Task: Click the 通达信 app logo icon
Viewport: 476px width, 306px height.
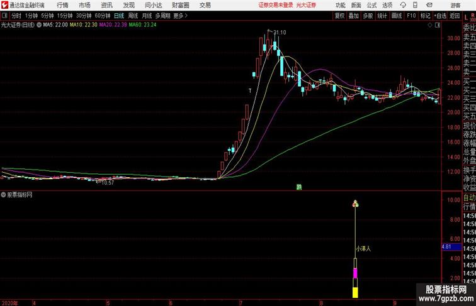Action: (4, 5)
